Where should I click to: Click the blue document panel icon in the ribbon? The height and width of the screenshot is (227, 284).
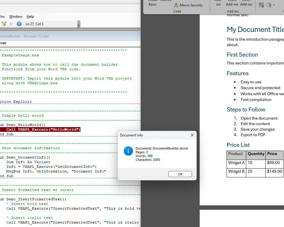pyautogui.click(x=261, y=5)
